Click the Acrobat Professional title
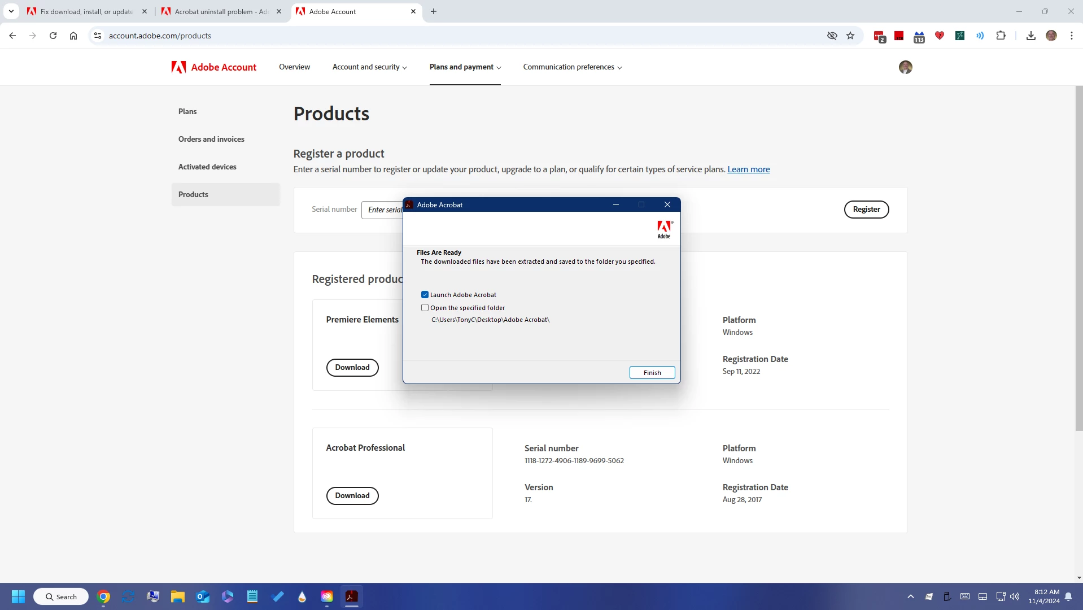The height and width of the screenshot is (610, 1083). [365, 448]
